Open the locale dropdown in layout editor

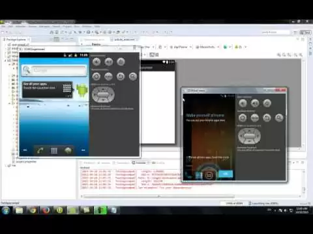[x=227, y=47]
